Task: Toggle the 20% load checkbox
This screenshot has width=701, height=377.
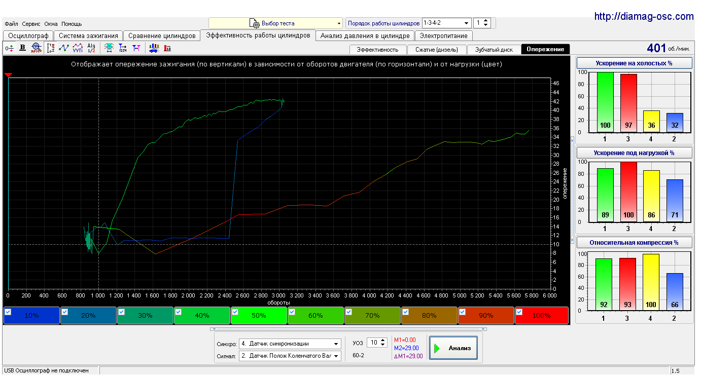Action: tap(64, 312)
